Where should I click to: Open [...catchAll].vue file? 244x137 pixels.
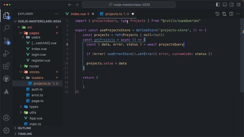[x=44, y=43]
